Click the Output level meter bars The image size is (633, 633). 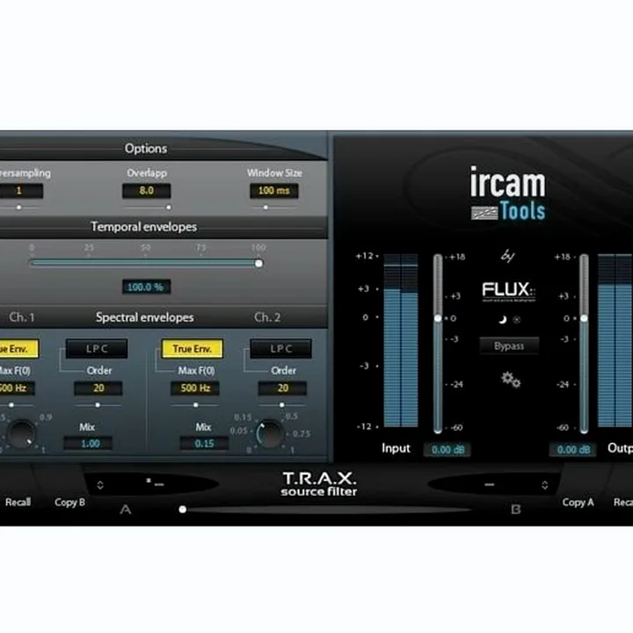615,340
